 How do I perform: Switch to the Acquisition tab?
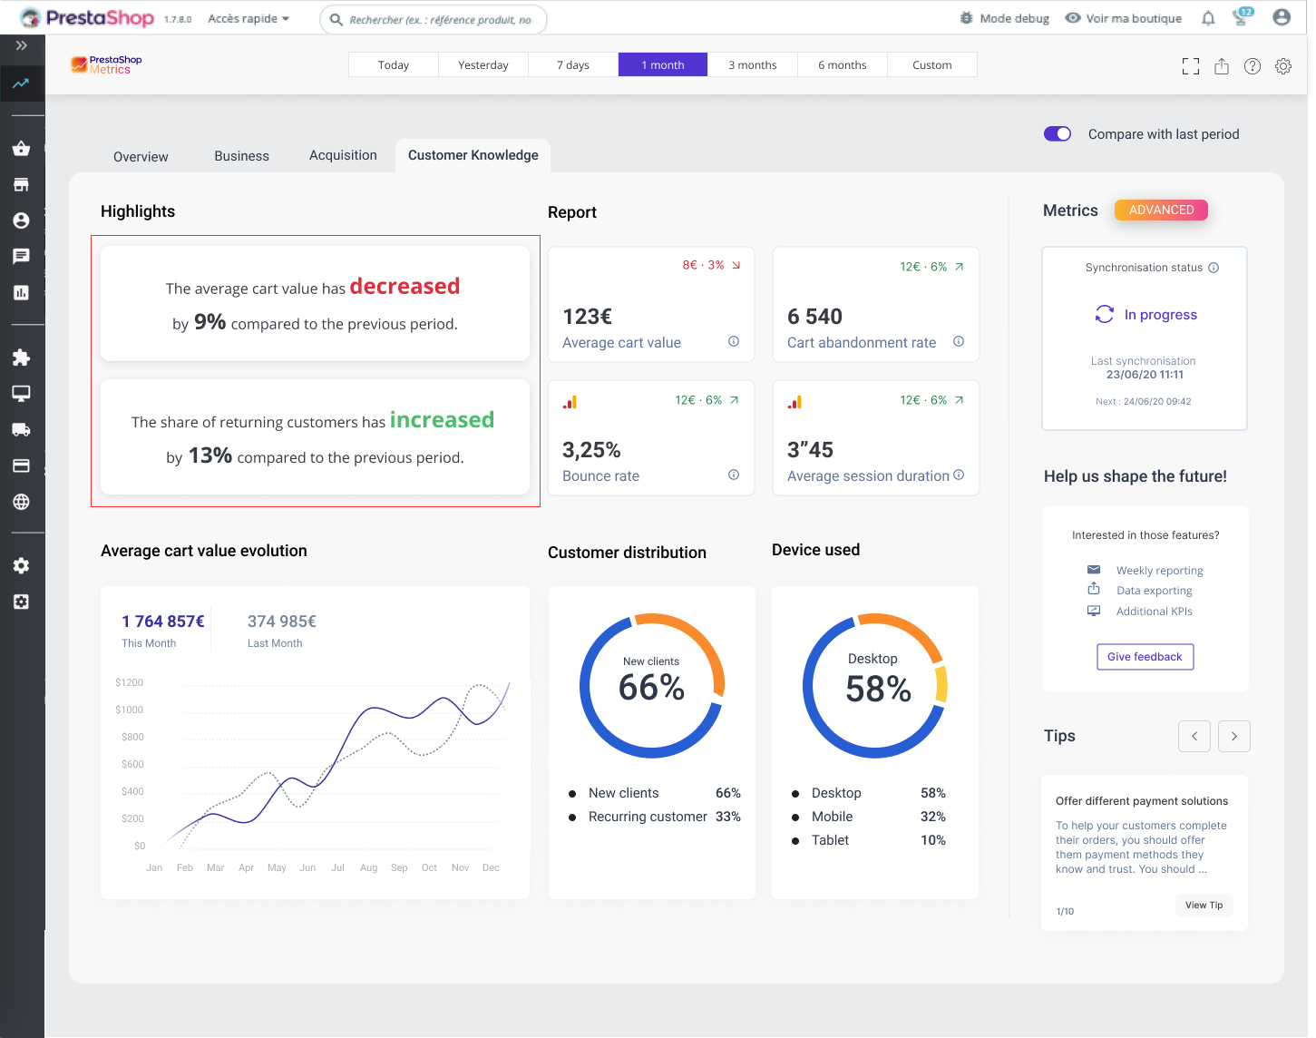pyautogui.click(x=343, y=155)
